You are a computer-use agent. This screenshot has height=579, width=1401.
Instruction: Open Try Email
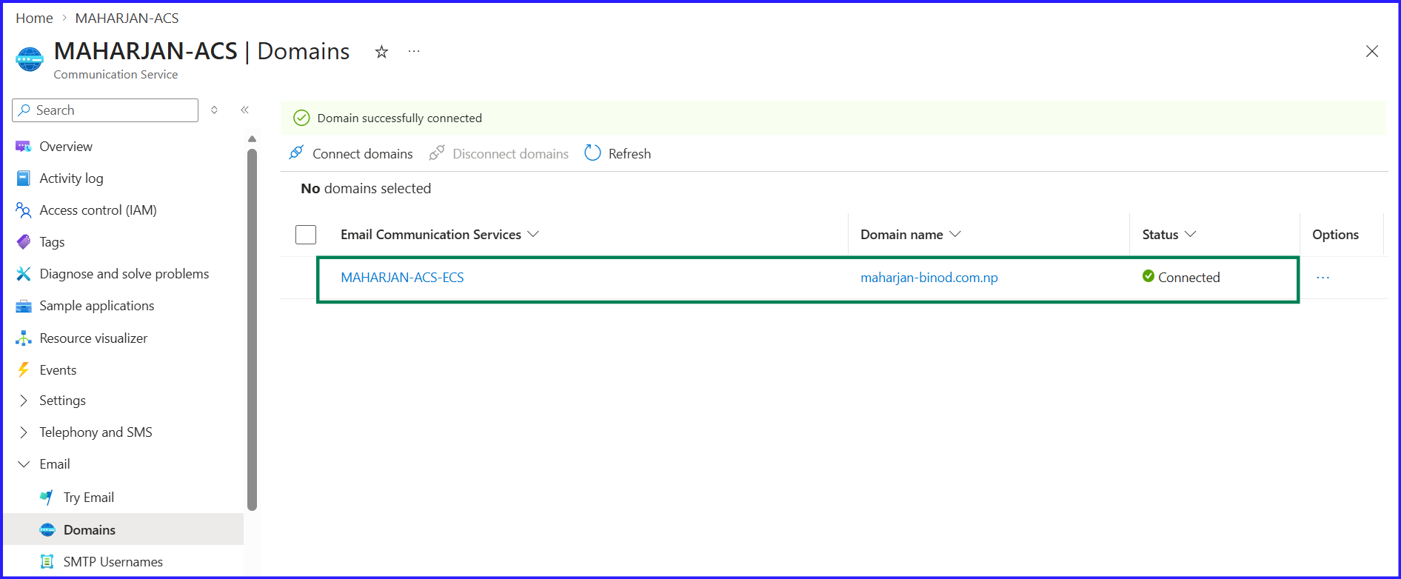[x=89, y=498]
